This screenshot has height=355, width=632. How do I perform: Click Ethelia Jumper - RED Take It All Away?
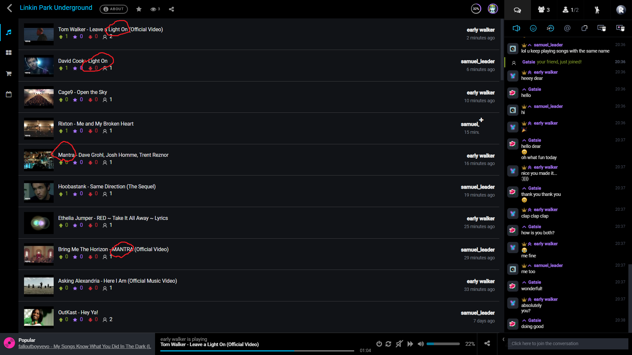(113, 218)
